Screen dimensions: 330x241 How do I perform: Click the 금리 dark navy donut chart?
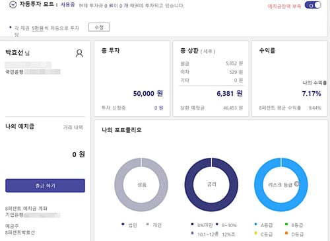click(x=211, y=184)
